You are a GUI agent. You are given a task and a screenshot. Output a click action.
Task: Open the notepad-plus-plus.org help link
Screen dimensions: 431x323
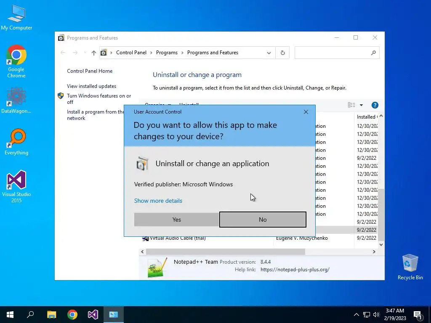coord(295,270)
